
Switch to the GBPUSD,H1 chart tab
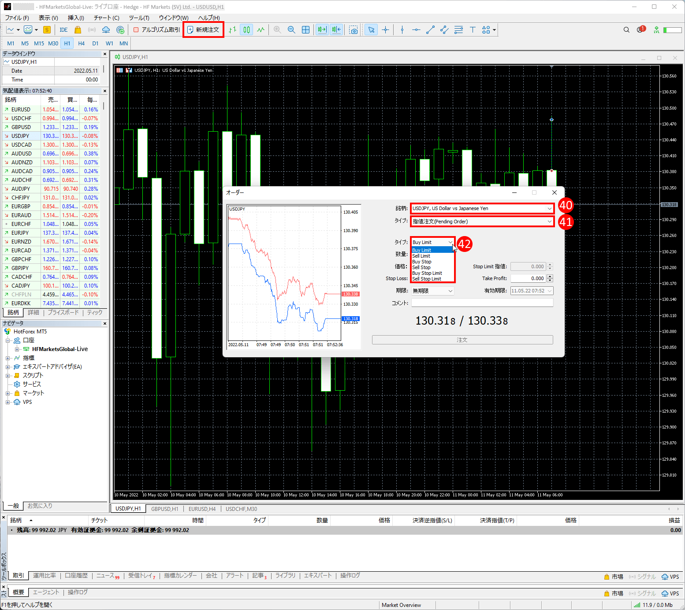[x=164, y=509]
